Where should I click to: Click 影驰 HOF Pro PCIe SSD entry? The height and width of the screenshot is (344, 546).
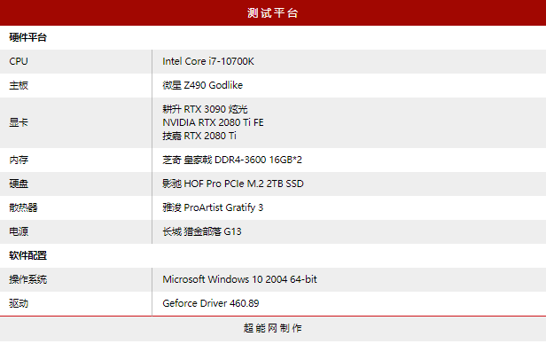[233, 184]
